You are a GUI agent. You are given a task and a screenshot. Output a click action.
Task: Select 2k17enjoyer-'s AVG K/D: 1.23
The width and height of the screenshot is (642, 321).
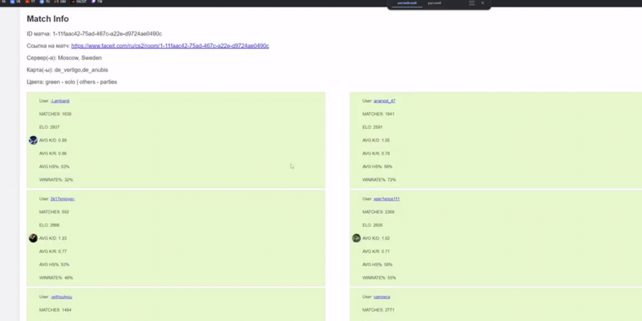tap(53, 238)
